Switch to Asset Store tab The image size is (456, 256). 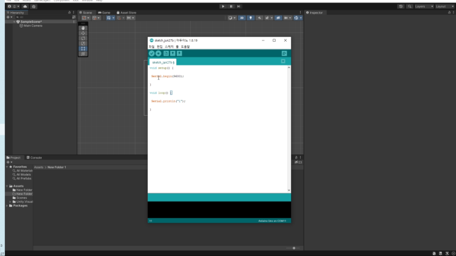(126, 13)
